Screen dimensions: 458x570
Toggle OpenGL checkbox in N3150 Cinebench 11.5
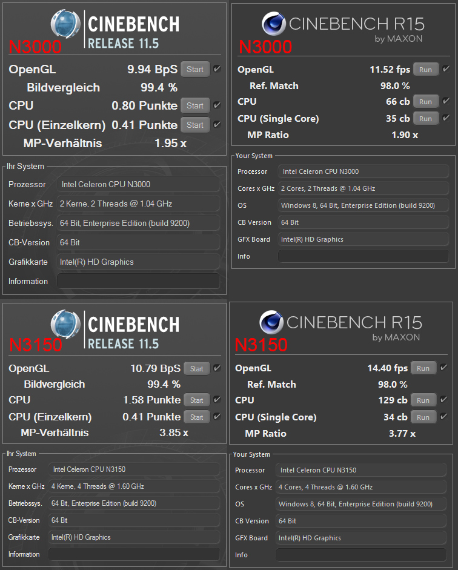217,368
